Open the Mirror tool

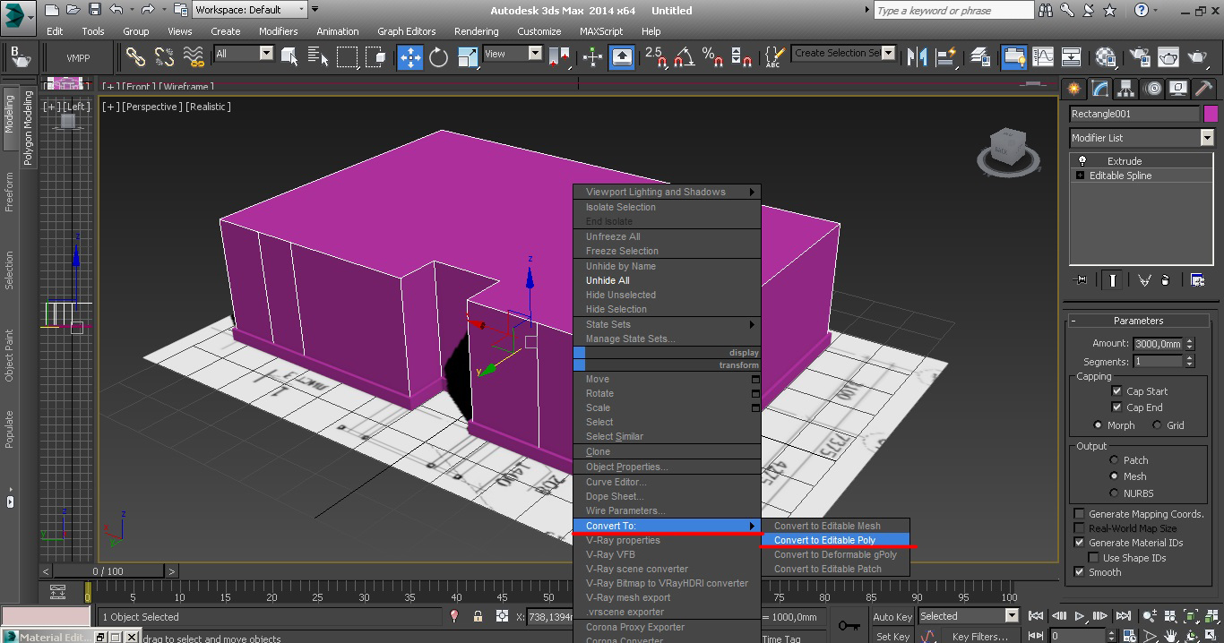click(x=917, y=57)
